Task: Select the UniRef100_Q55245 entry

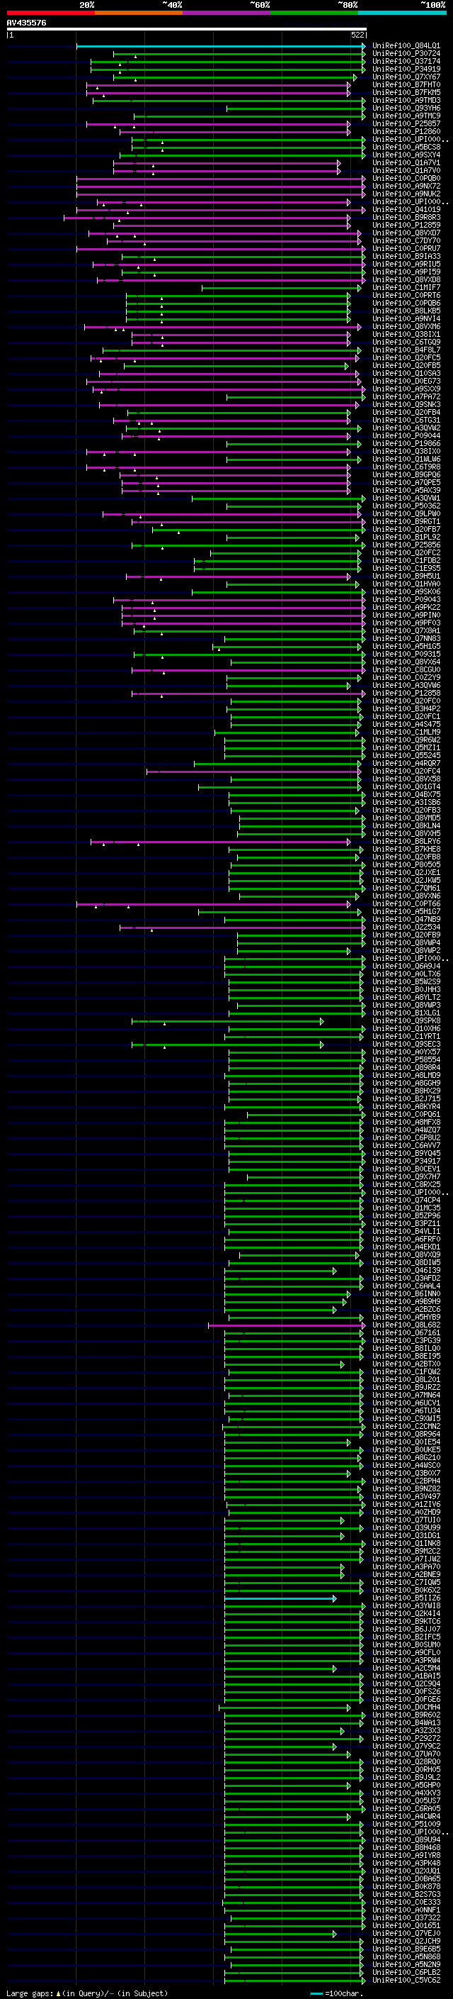Action: [406, 755]
